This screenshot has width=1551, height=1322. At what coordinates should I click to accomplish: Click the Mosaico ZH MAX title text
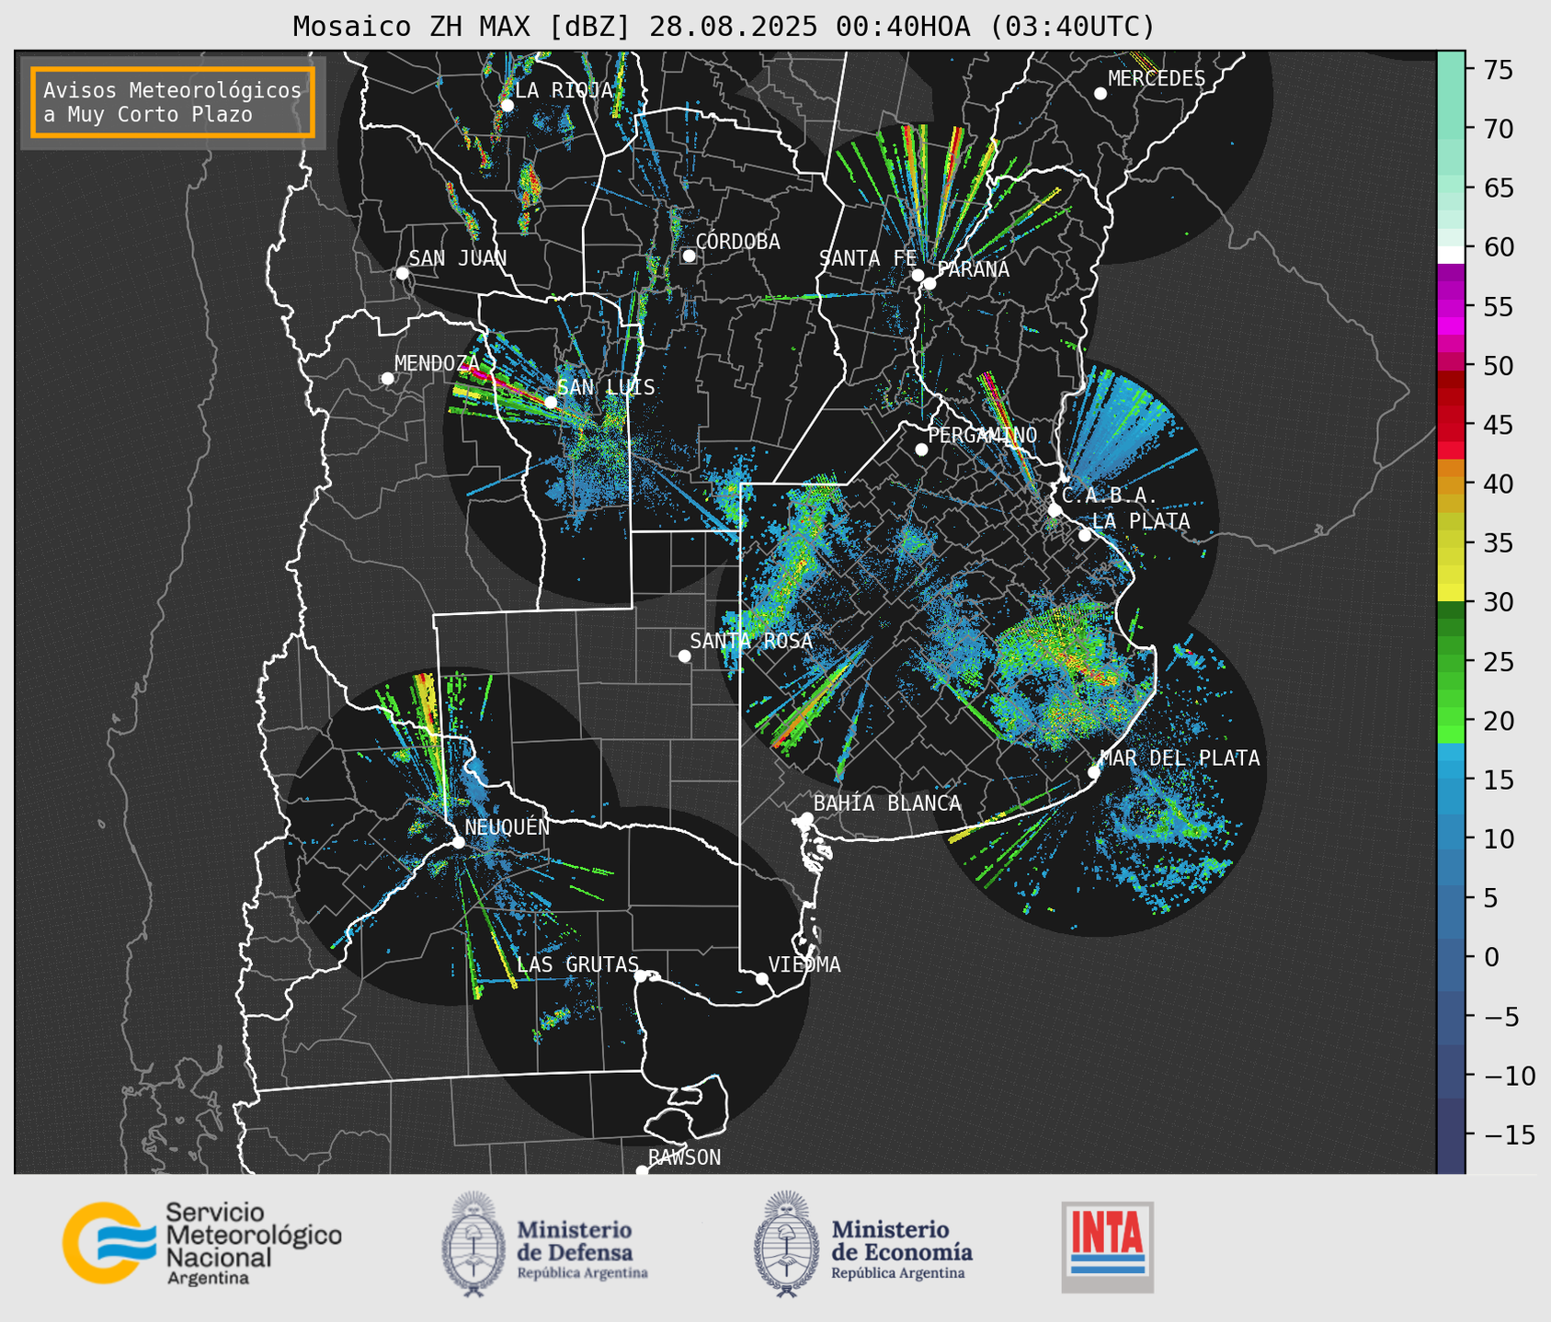tap(724, 27)
